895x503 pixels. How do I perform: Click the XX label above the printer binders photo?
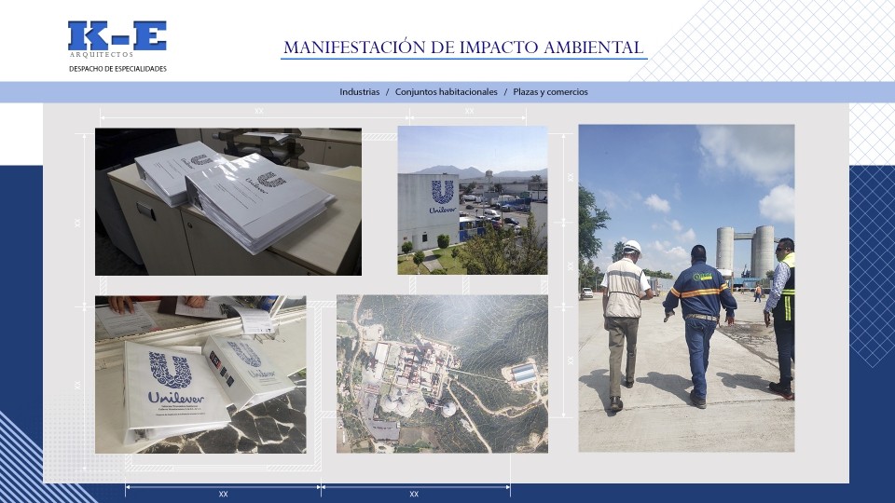click(x=258, y=111)
